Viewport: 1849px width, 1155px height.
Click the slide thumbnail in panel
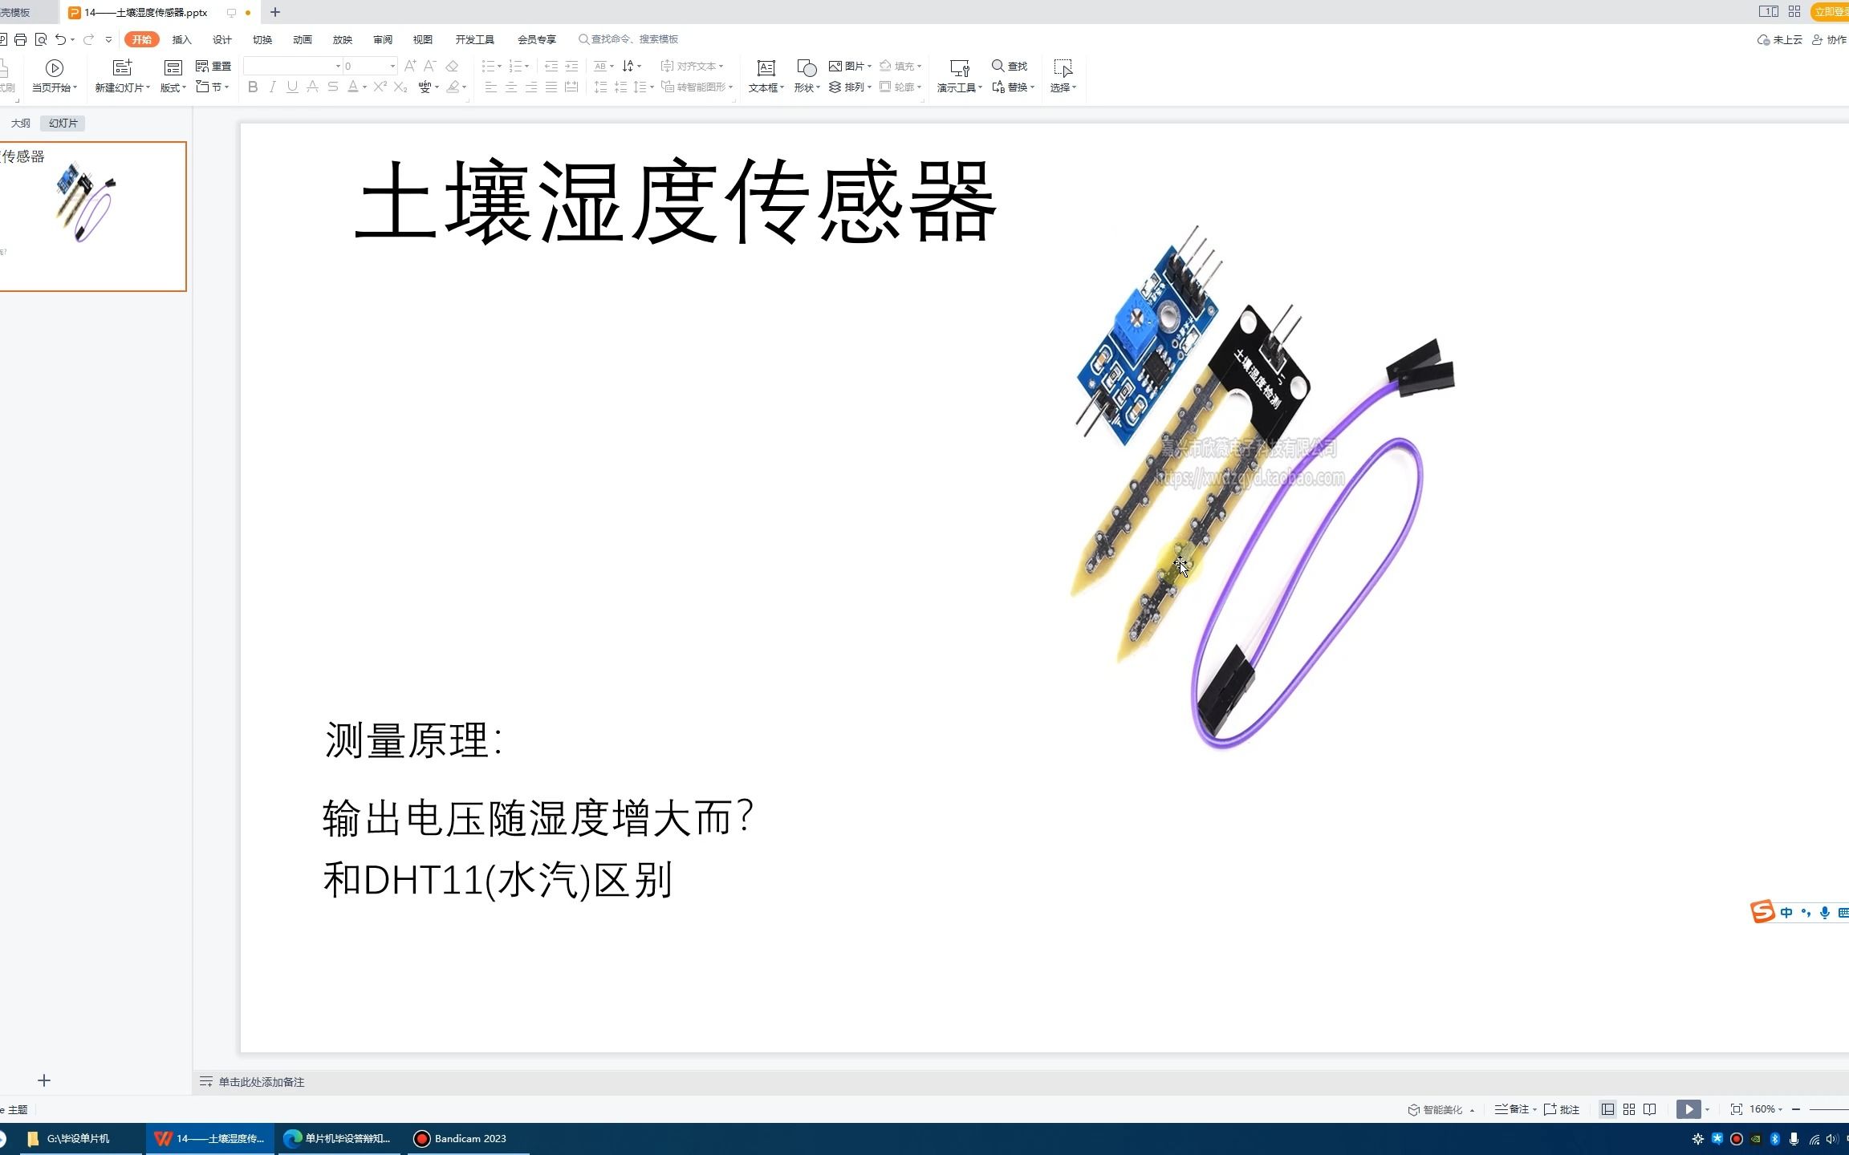click(x=91, y=214)
